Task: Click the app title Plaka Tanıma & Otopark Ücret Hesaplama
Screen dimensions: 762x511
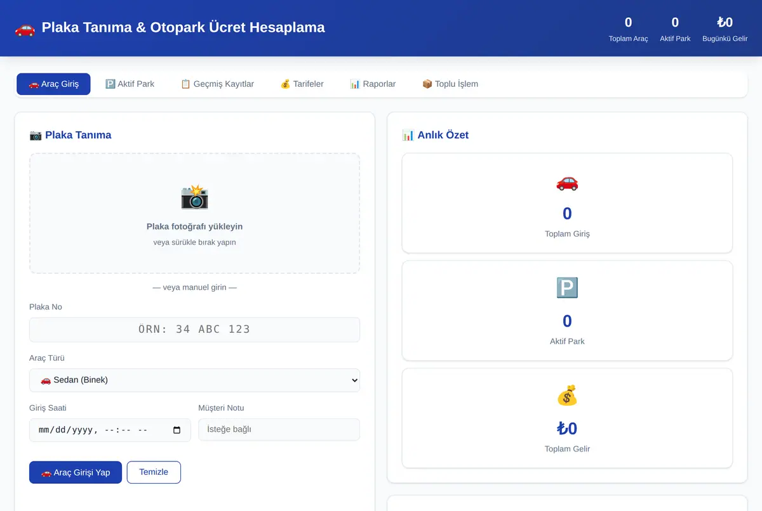Action: point(183,28)
